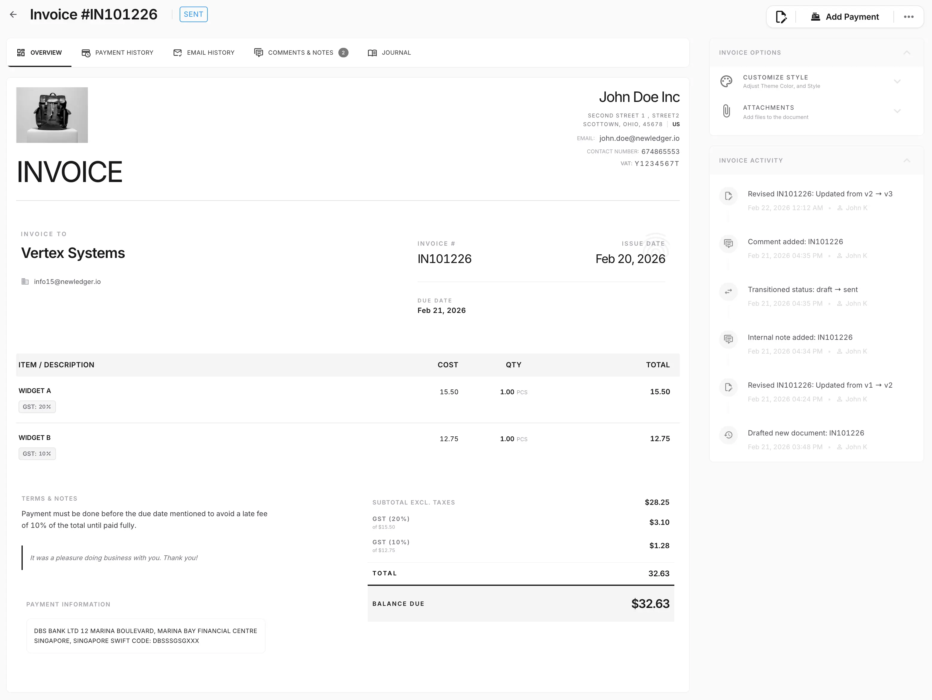Go to the Journal tab
Image resolution: width=932 pixels, height=700 pixels.
click(x=389, y=53)
